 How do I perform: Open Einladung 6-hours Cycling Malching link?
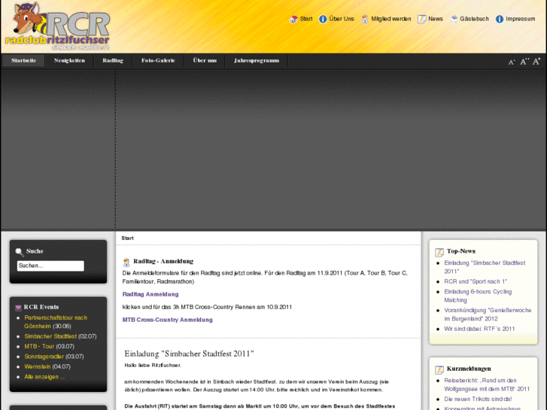point(478,296)
